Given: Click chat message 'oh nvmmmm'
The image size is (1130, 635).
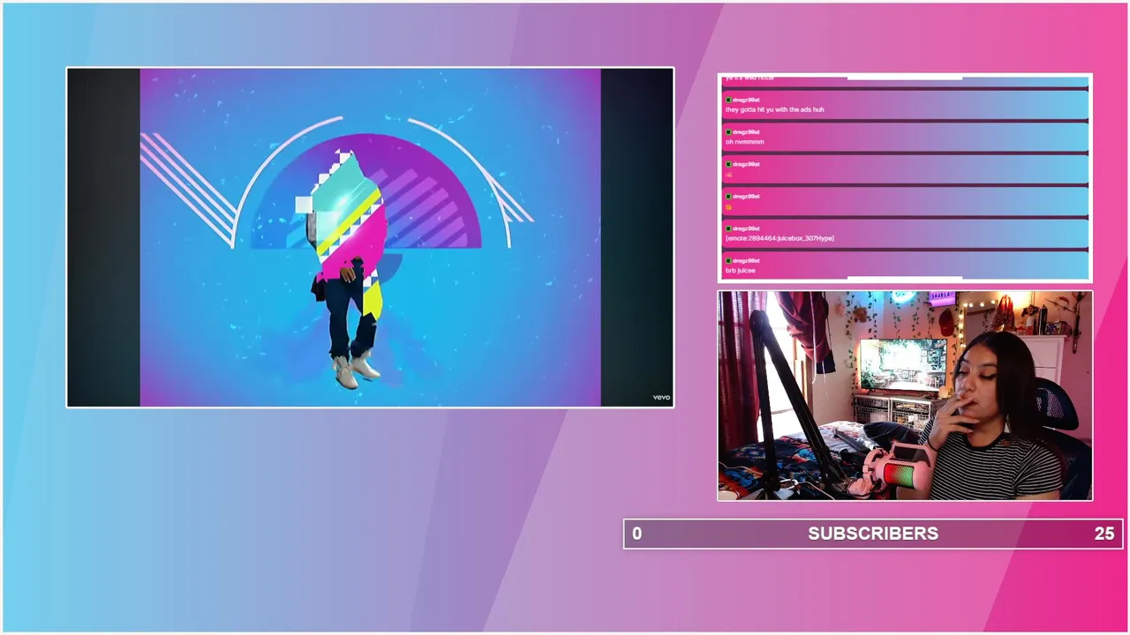Looking at the screenshot, I should 744,141.
